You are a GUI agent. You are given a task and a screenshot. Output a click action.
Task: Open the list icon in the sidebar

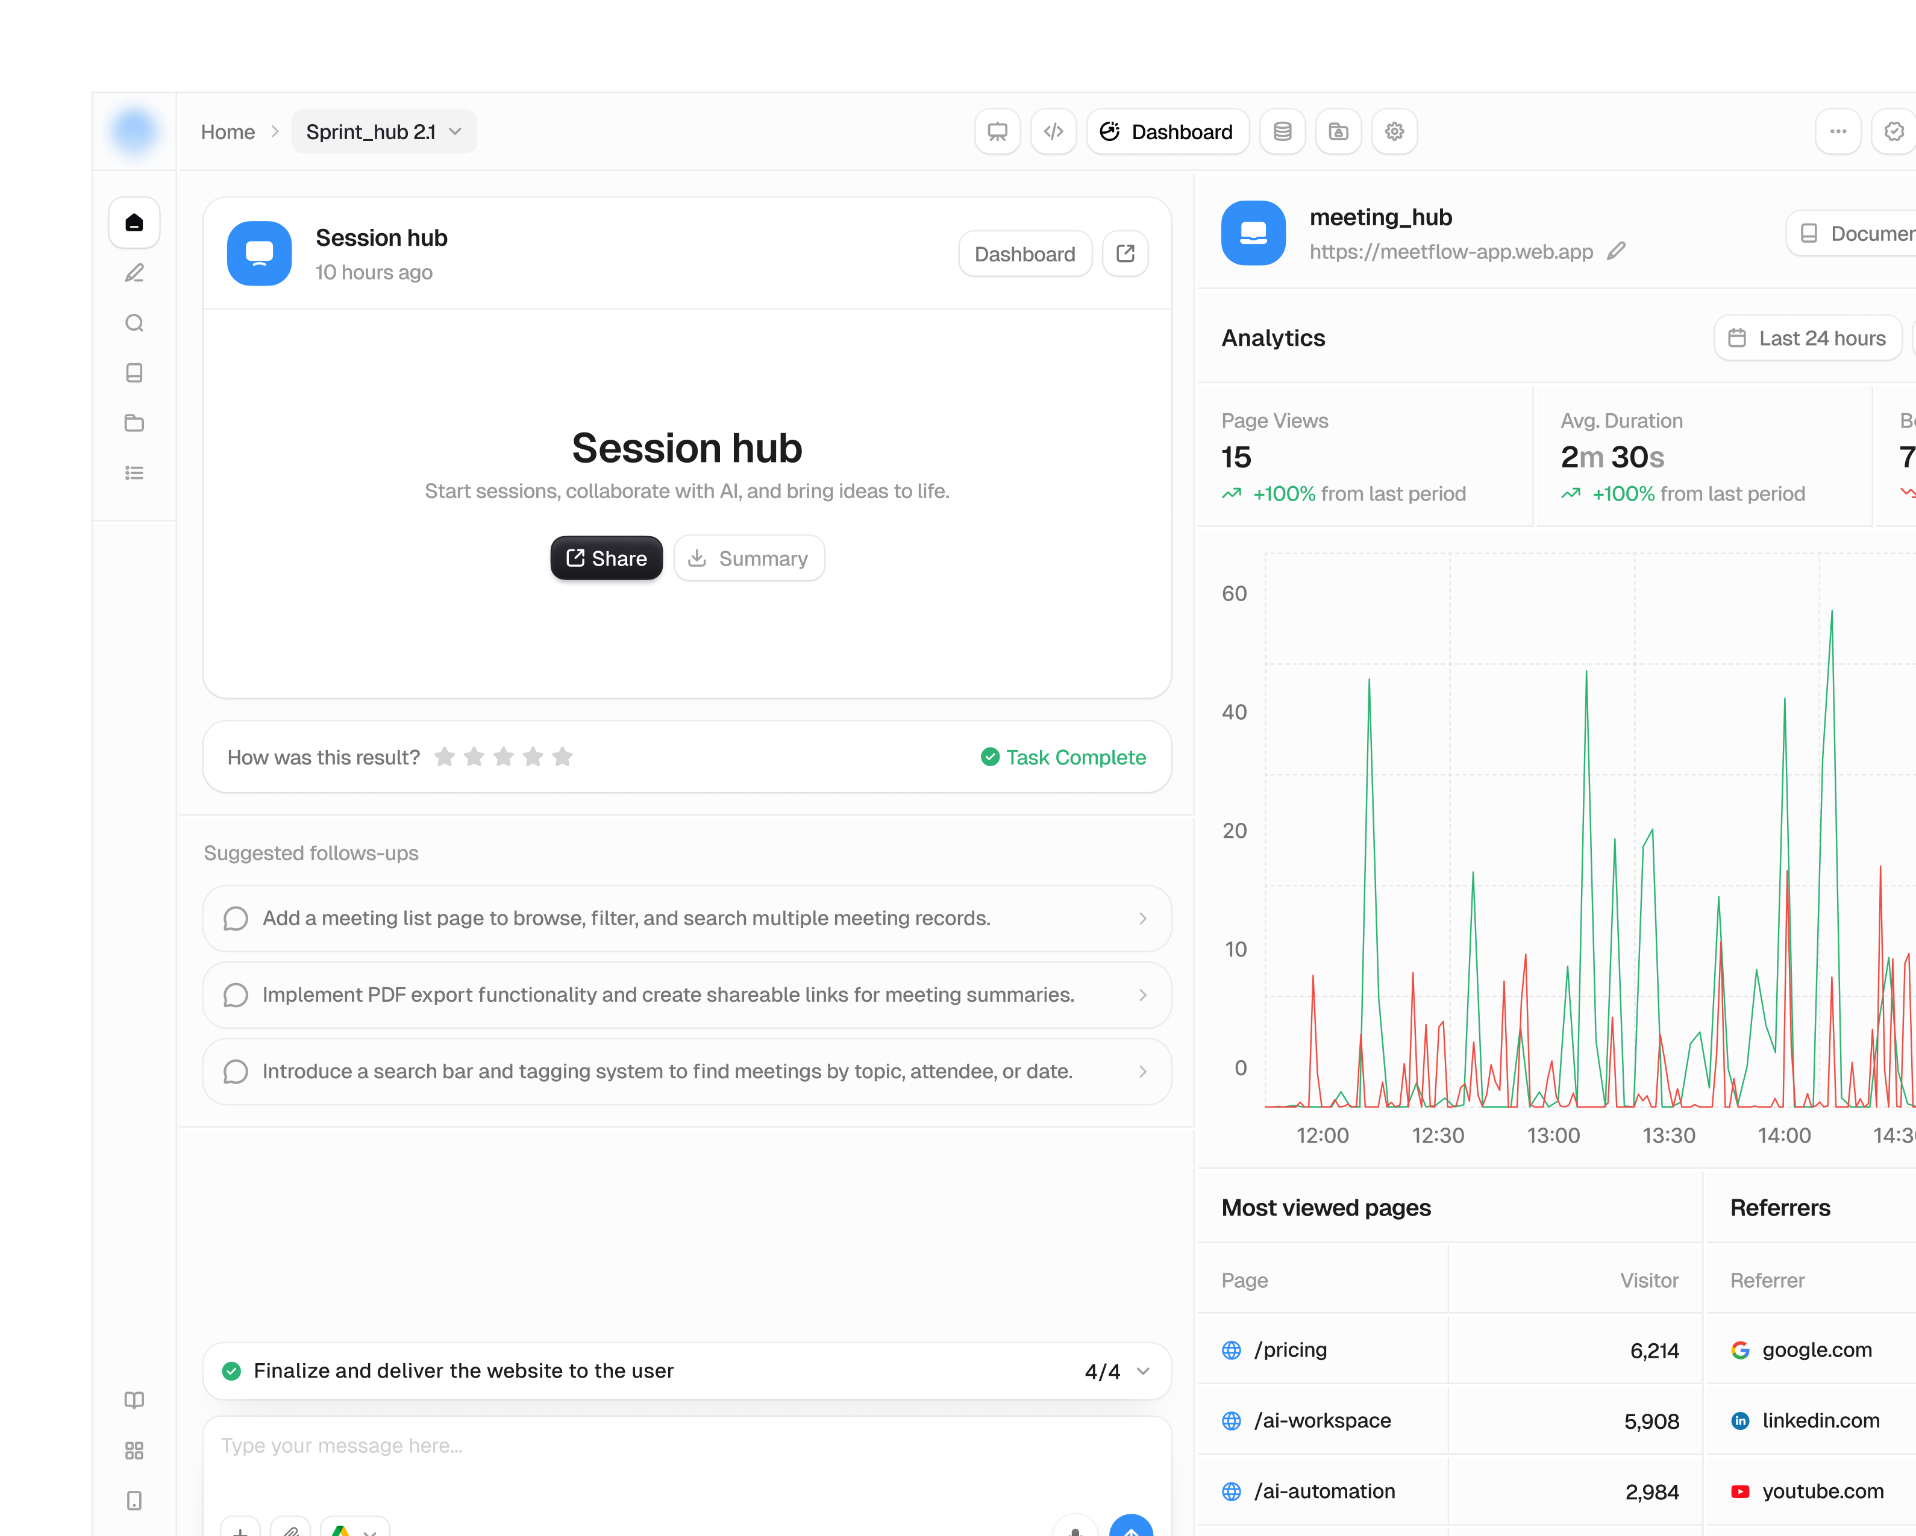click(x=134, y=473)
